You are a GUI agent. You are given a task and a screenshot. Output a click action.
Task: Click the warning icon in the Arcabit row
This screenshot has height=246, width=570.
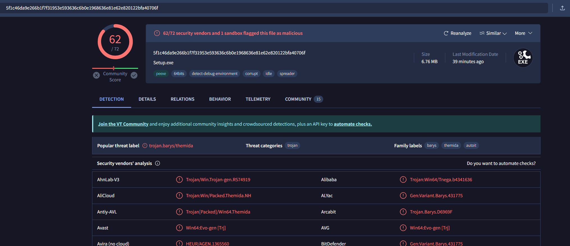[403, 212]
